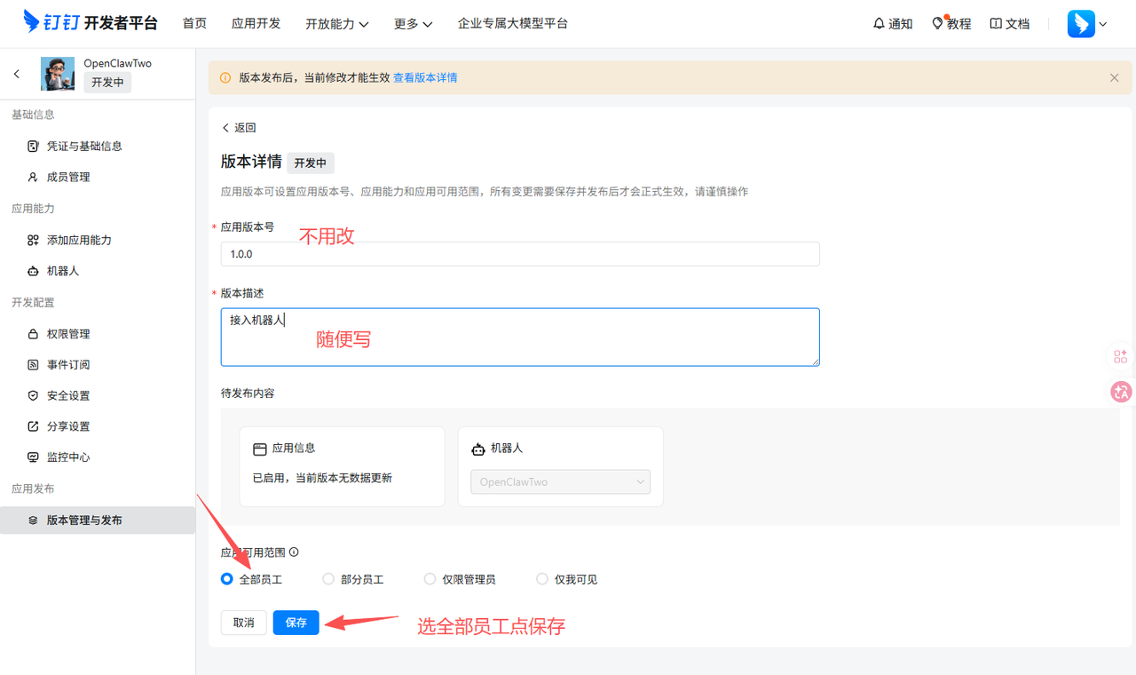1136x675 pixels.
Task: Click the DingTalk developer platform logo
Action: 90,23
